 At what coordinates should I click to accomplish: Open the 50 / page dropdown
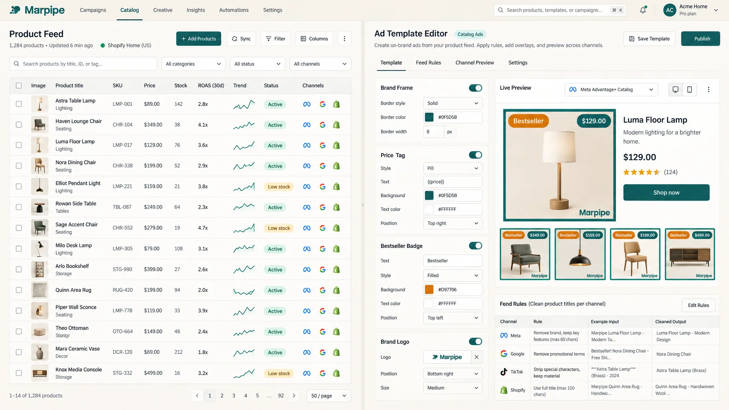click(329, 396)
